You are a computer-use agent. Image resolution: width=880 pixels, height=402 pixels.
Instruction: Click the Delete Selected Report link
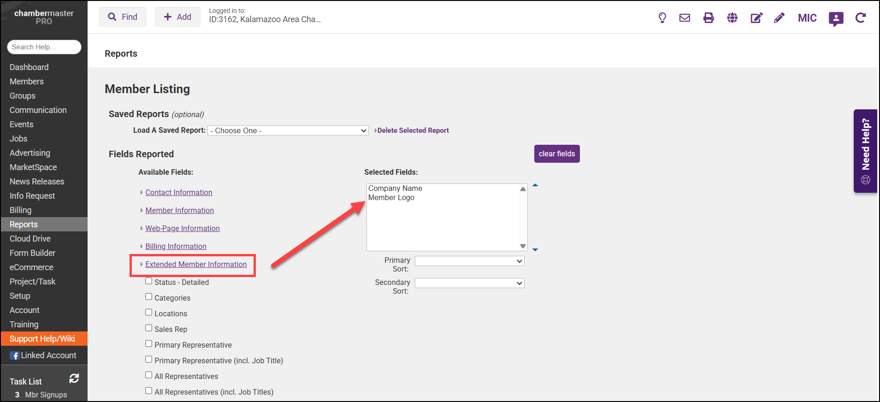click(x=413, y=130)
